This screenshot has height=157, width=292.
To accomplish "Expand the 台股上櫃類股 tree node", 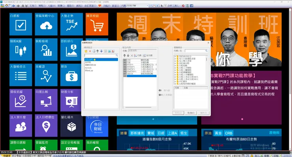I will click(x=175, y=70).
